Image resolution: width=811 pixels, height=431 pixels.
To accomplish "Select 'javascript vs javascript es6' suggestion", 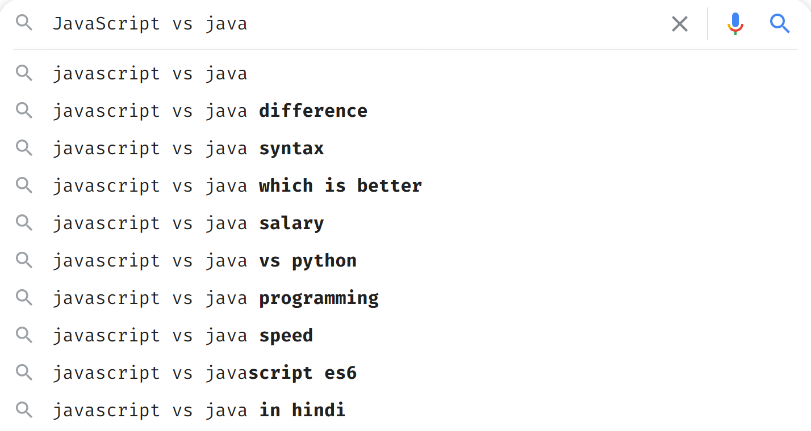I will coord(405,373).
